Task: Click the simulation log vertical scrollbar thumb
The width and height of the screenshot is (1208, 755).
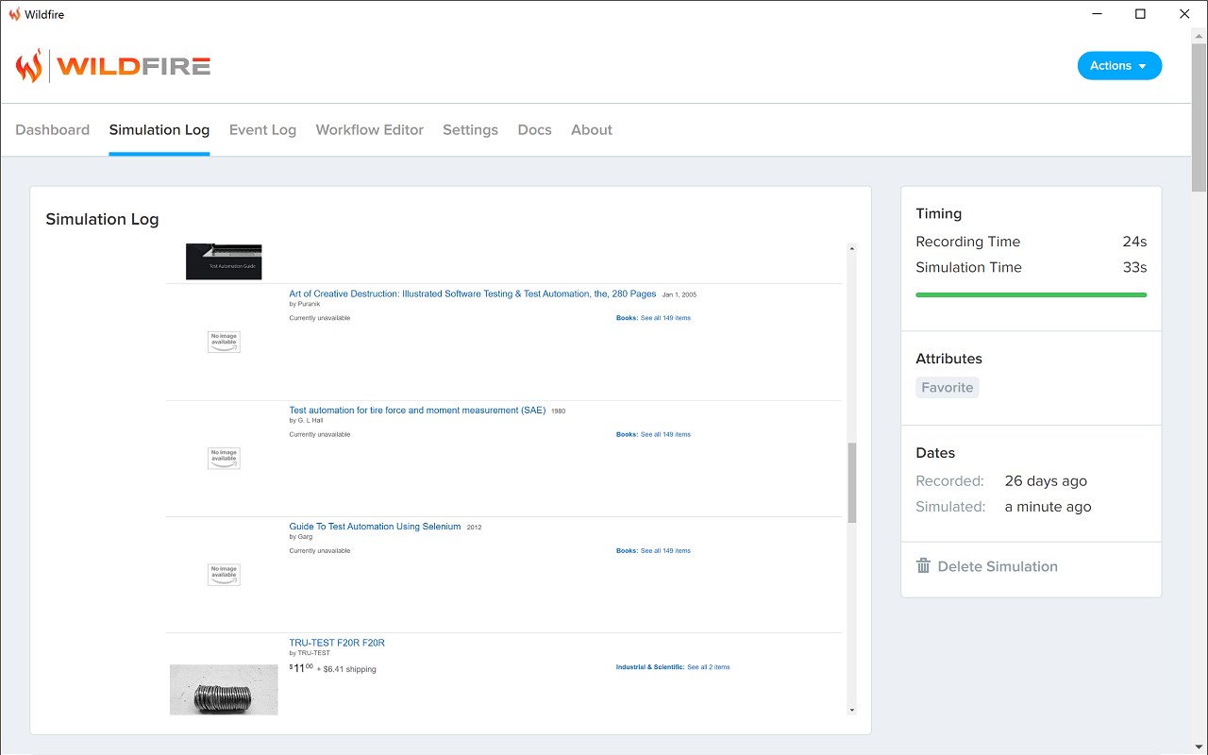Action: (852, 482)
